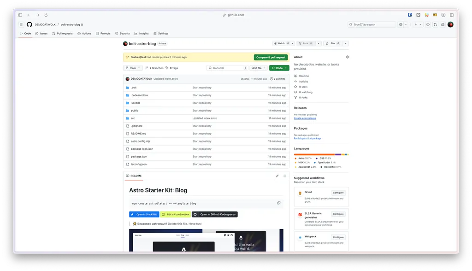Screen dimensions: 472x271
Task: Fork the repository with Fork button
Action: 306,43
